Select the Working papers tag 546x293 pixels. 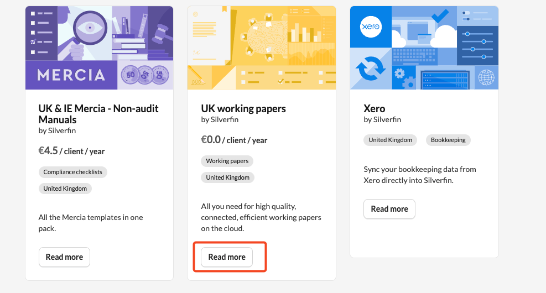tap(227, 161)
